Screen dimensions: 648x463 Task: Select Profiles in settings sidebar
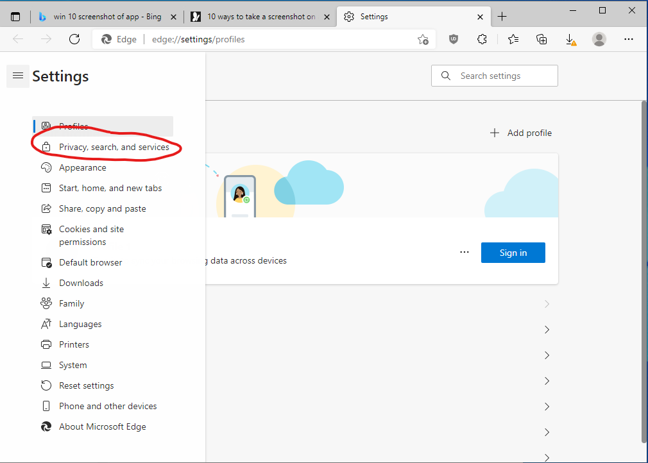(x=103, y=126)
